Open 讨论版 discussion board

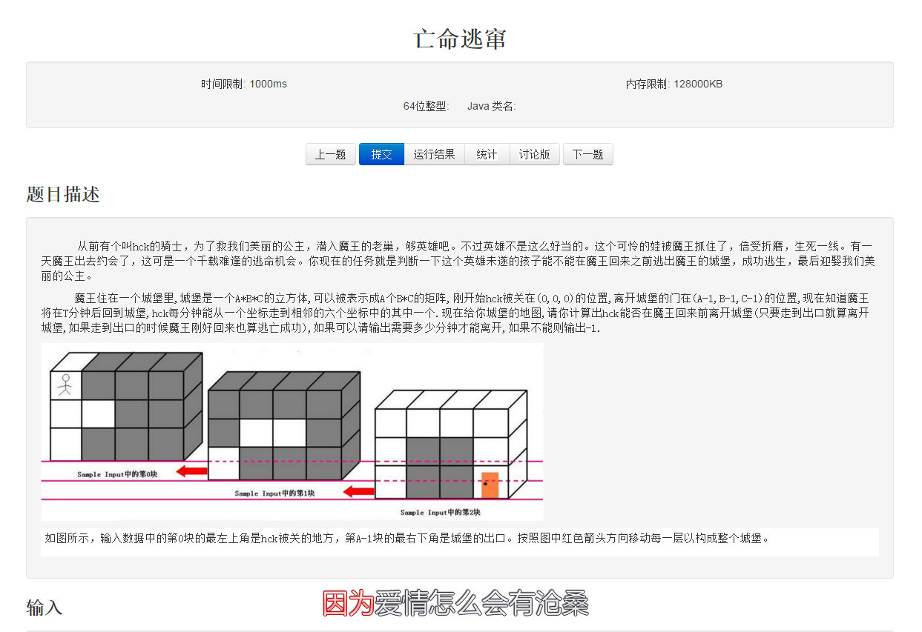click(534, 154)
